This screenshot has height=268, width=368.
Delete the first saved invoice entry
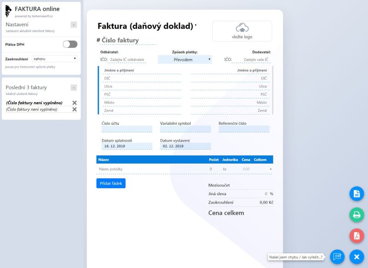point(75,103)
